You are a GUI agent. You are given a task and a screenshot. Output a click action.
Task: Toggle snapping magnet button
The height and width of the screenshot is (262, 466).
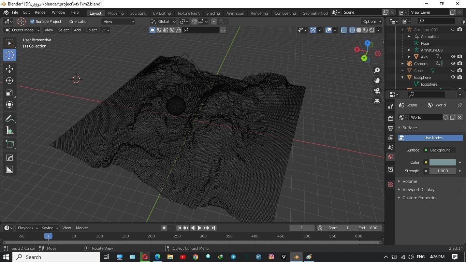pyautogui.click(x=194, y=21)
